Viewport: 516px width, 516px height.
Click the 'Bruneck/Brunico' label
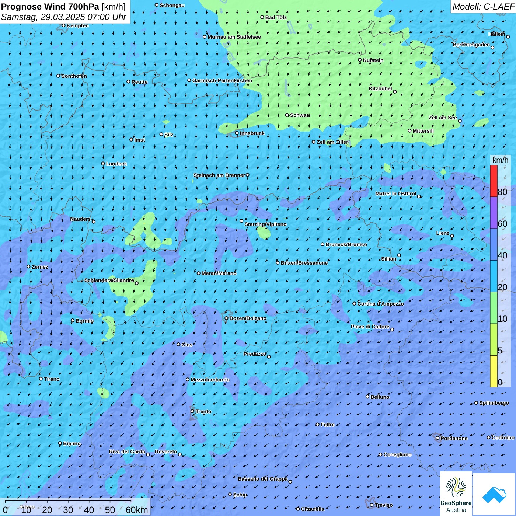[x=346, y=244]
